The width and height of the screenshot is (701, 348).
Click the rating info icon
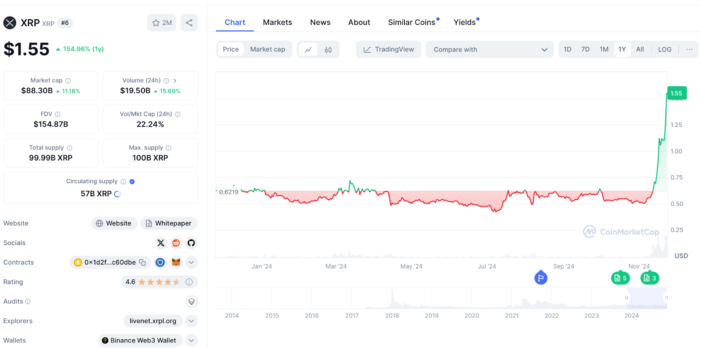click(189, 282)
